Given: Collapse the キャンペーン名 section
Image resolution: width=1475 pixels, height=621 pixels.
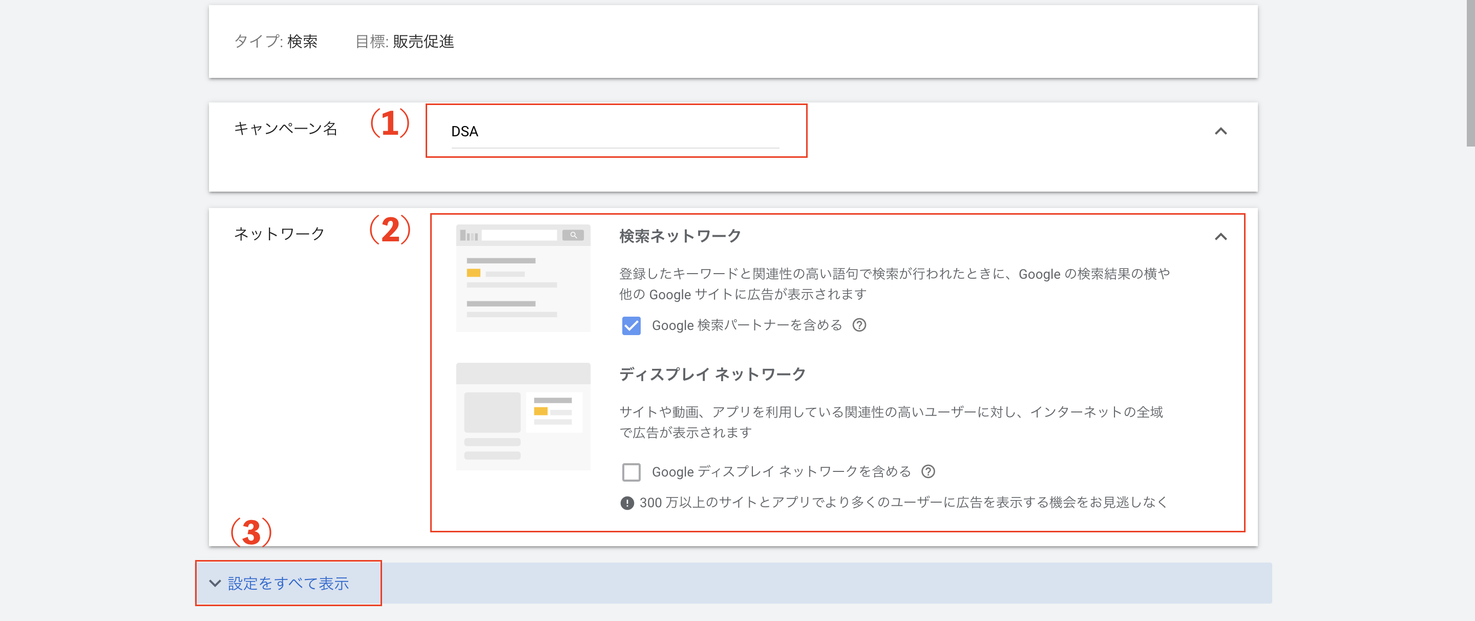Looking at the screenshot, I should (x=1223, y=131).
